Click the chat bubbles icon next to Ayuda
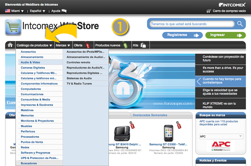 click(x=64, y=11)
